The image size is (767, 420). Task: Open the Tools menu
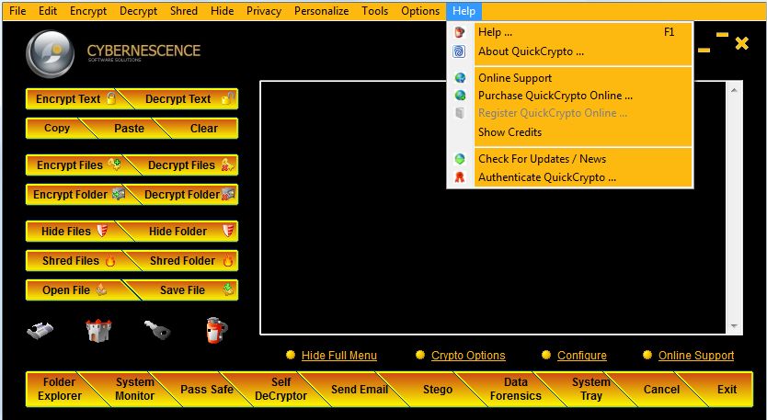[x=375, y=11]
